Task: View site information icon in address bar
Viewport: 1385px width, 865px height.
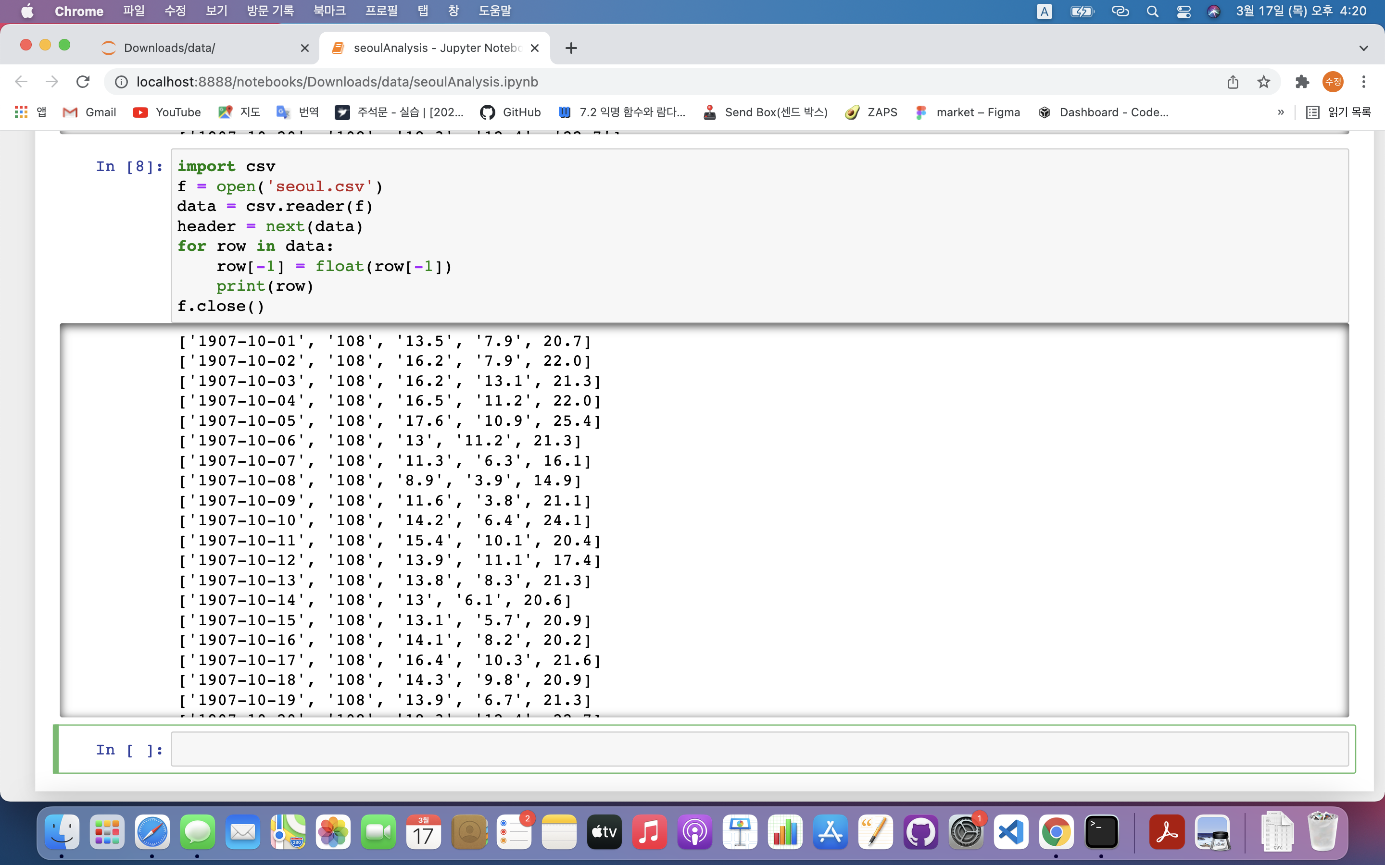Action: pos(121,82)
